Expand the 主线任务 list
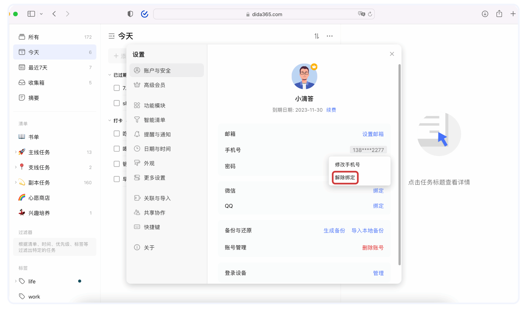The height and width of the screenshot is (310, 525). click(16, 152)
